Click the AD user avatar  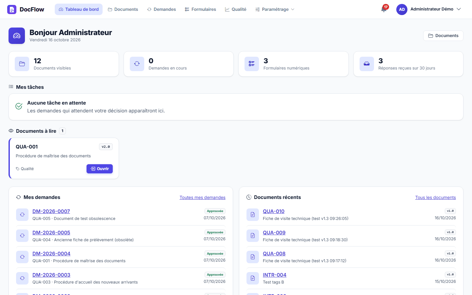coord(402,10)
